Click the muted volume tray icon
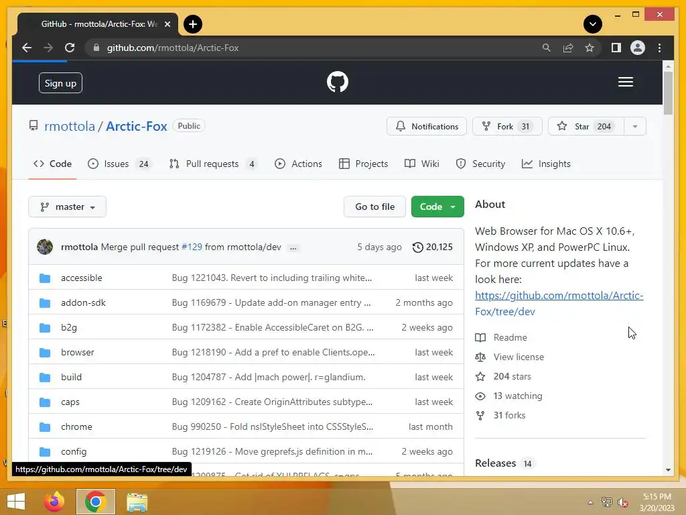The image size is (686, 515). click(x=623, y=502)
